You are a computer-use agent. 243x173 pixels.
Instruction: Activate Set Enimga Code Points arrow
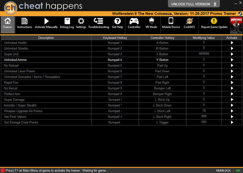point(232,122)
